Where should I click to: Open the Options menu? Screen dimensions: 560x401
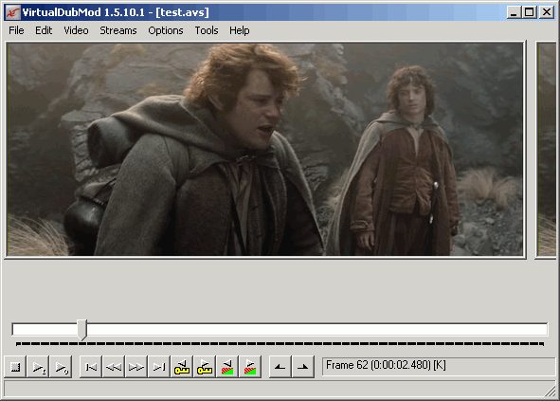(166, 30)
